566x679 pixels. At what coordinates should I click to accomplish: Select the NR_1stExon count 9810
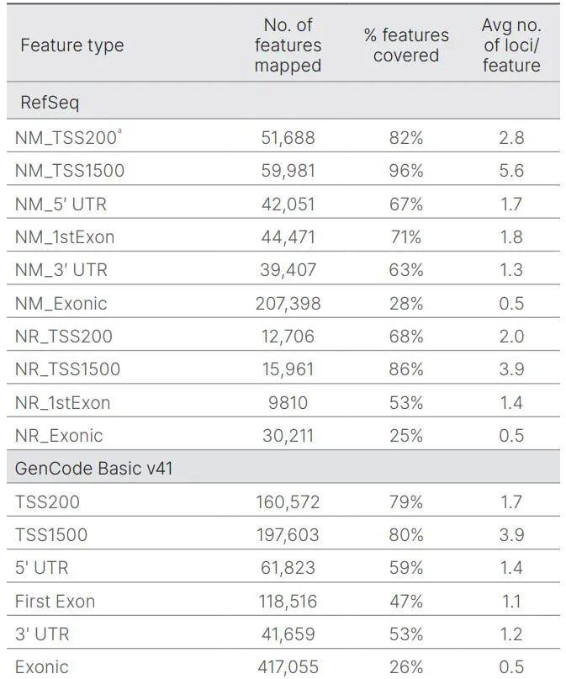(288, 402)
